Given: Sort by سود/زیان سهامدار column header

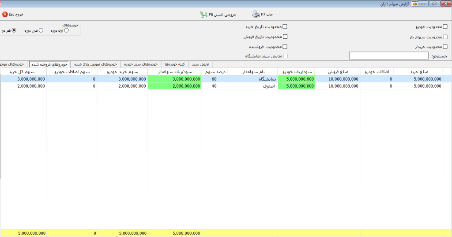Looking at the screenshot, I should tap(175, 72).
